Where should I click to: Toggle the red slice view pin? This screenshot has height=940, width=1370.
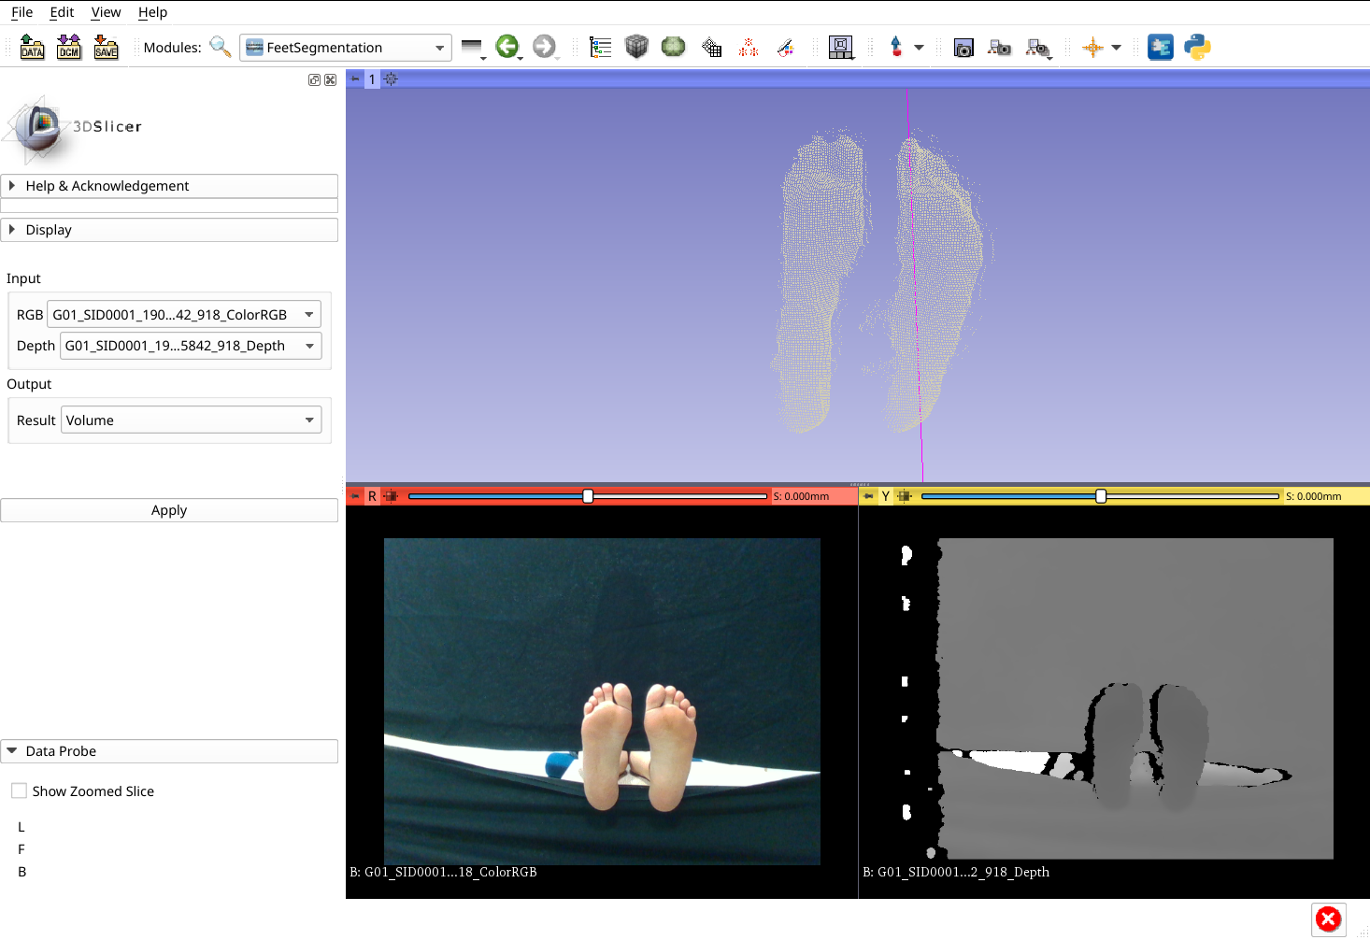(355, 496)
